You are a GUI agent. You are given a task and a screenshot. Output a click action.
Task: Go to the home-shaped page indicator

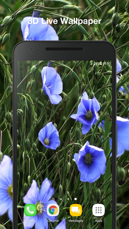coord(61,199)
